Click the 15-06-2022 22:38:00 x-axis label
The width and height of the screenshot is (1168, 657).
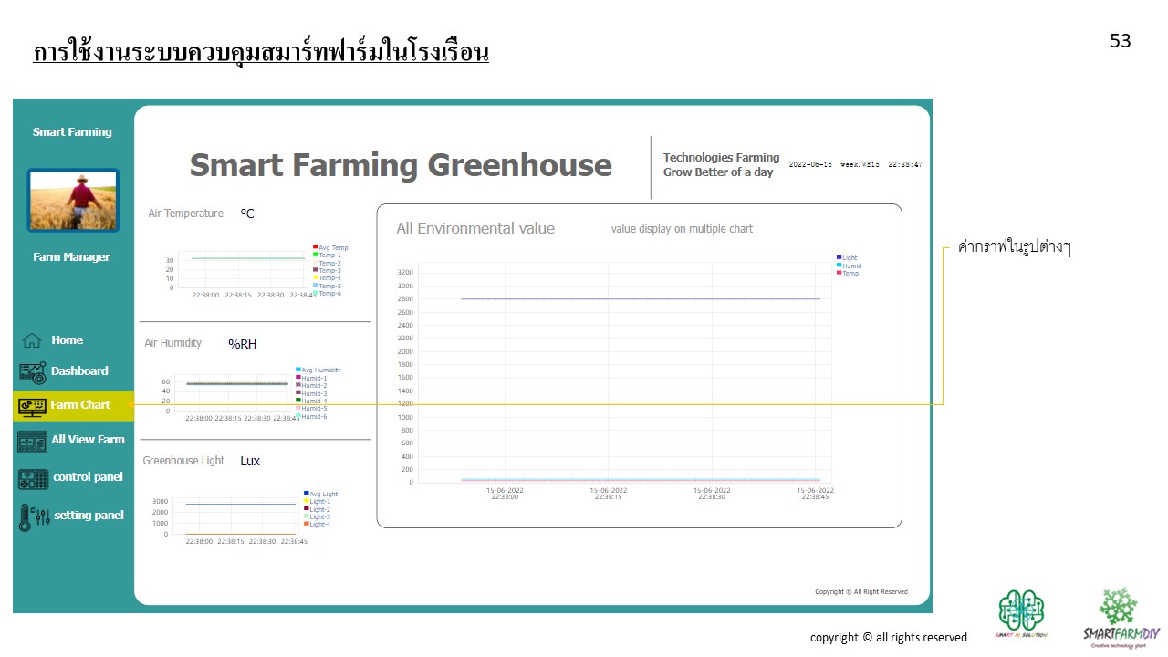click(505, 493)
